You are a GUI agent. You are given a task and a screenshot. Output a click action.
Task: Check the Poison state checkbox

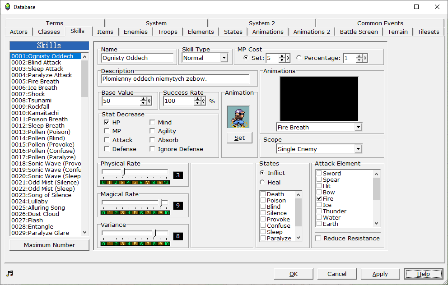tap(263, 200)
